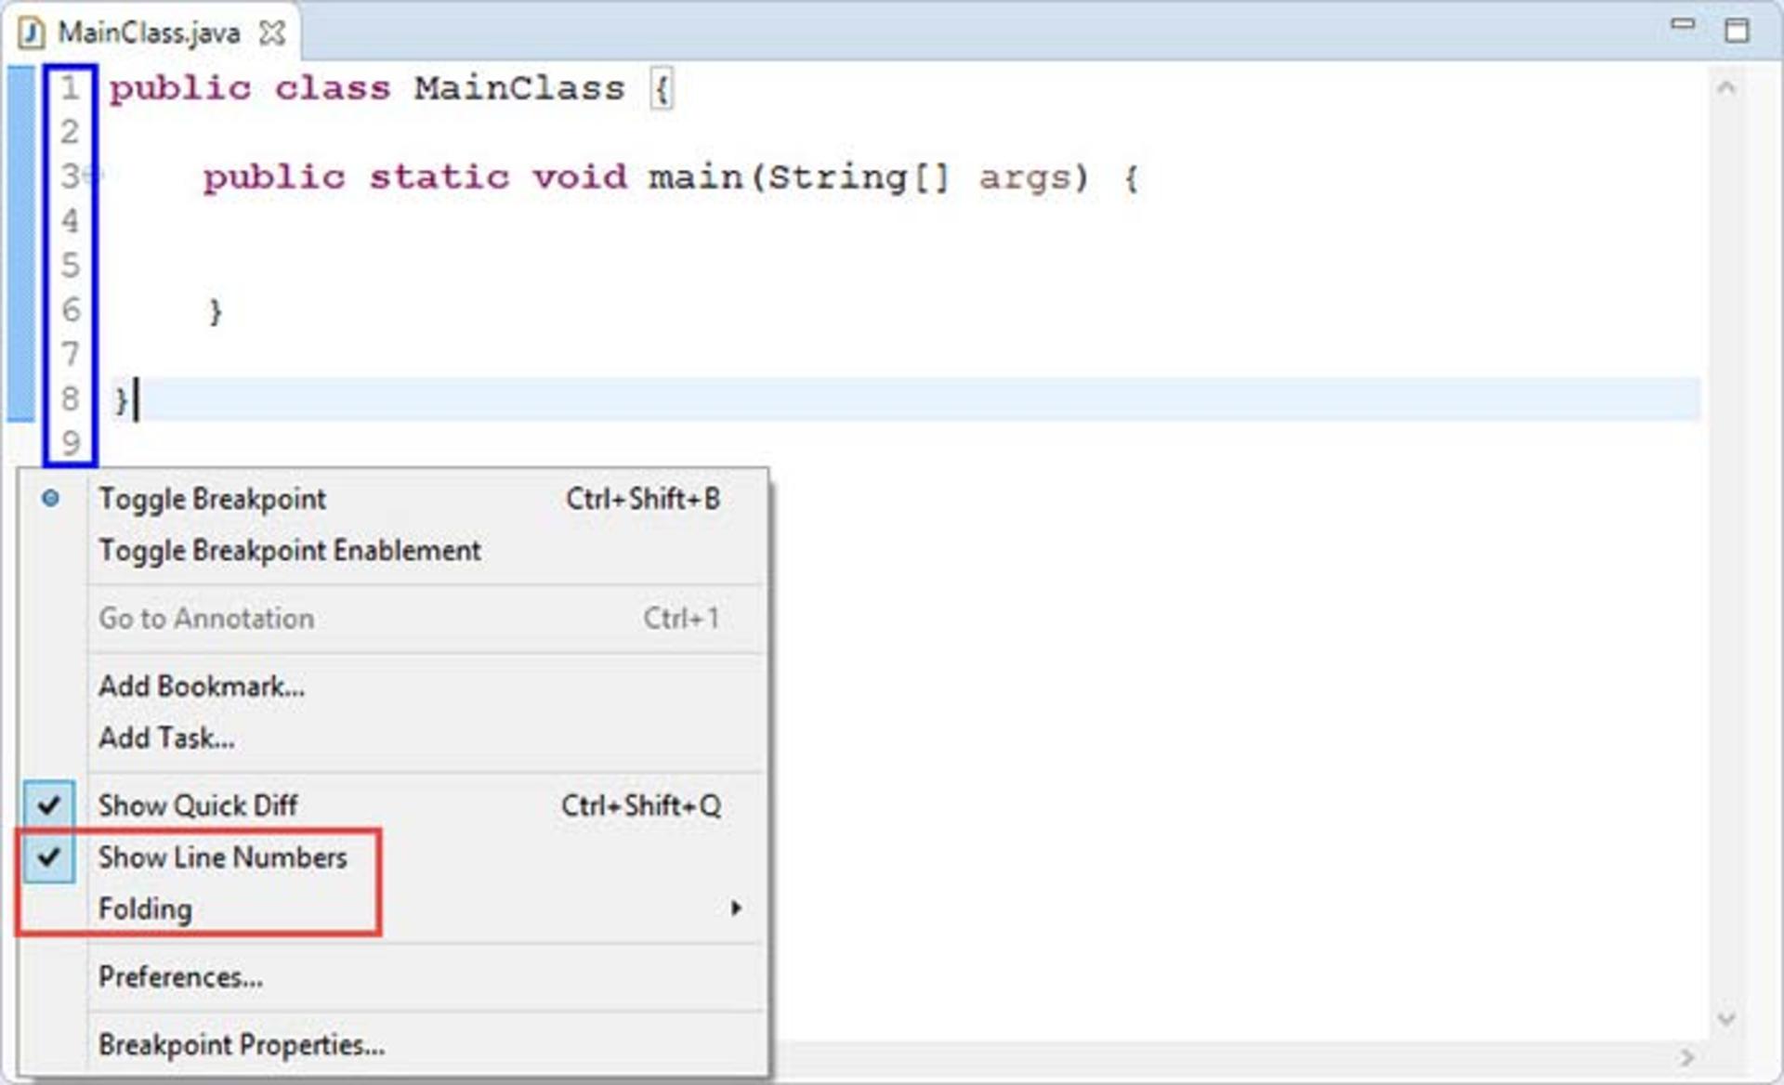Viewport: 1784px width, 1085px height.
Task: Maximize the editor view
Action: [x=1737, y=30]
